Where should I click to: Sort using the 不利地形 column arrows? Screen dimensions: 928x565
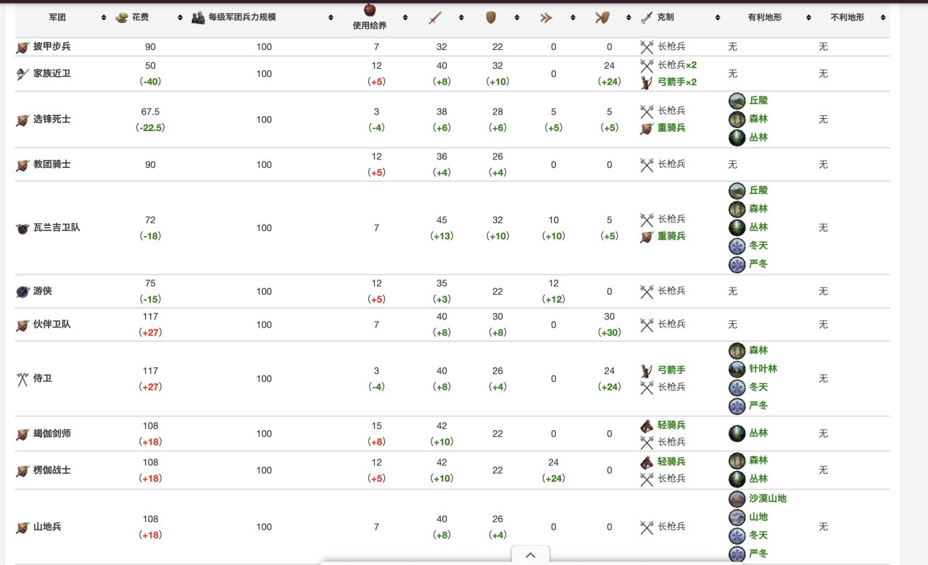pos(882,17)
